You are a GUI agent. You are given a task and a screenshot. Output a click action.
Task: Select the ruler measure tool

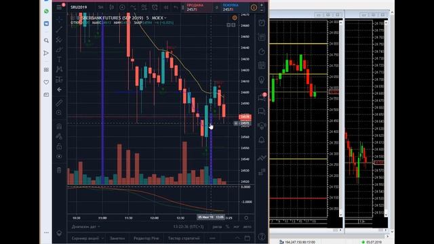[59, 103]
